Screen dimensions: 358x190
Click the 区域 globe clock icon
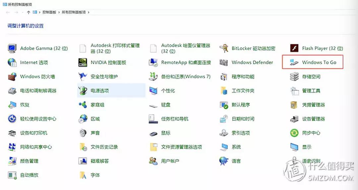click(83, 119)
